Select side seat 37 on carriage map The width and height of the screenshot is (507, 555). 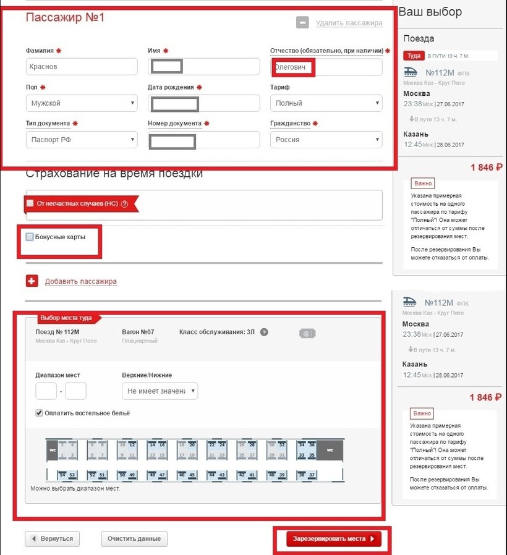coord(312,475)
